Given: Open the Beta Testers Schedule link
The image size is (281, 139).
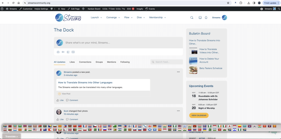Looking at the screenshot, I should click(x=211, y=68).
